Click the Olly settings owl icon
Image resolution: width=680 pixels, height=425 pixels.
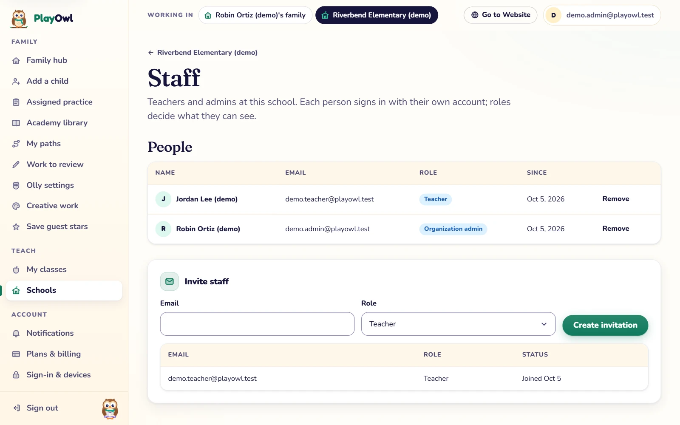click(x=16, y=186)
